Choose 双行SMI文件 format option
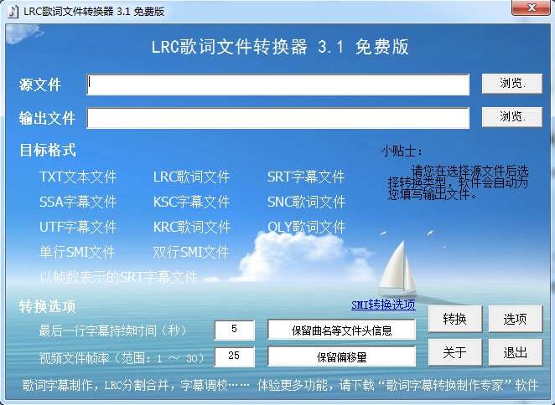The width and height of the screenshot is (555, 405). pos(191,252)
